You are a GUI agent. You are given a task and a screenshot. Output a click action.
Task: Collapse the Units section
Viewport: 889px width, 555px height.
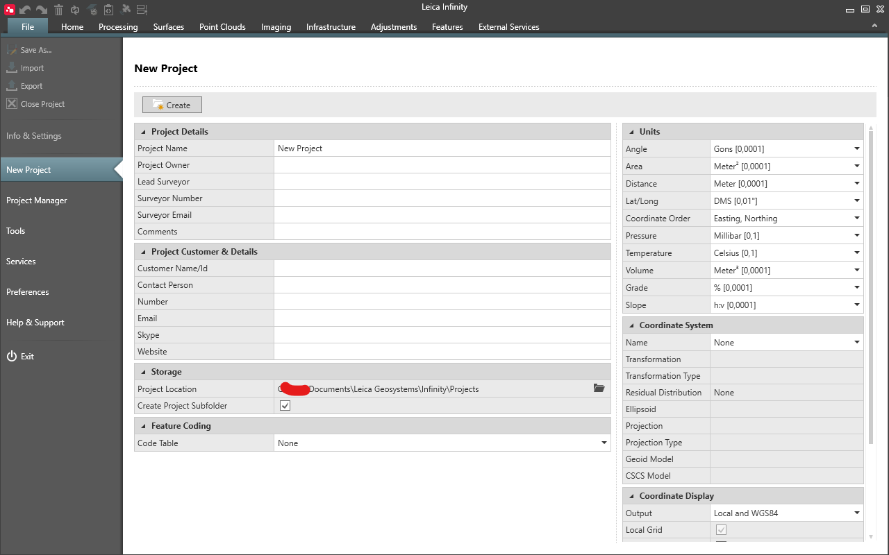(x=632, y=132)
